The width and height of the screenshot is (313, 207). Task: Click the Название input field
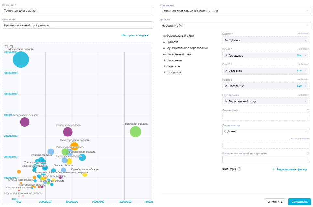point(78,11)
